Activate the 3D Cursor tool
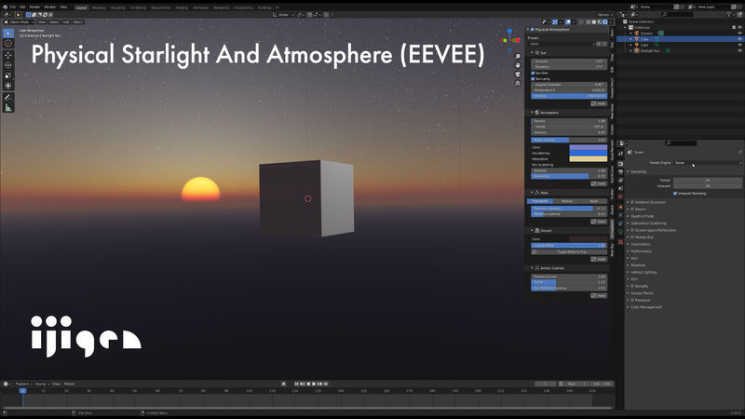Viewport: 745px width, 419px height. coord(8,44)
